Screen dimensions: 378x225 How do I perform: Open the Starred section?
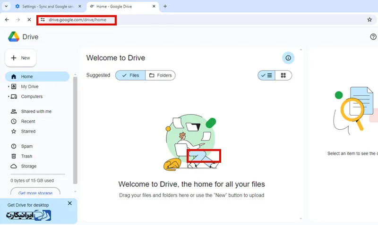coord(28,132)
